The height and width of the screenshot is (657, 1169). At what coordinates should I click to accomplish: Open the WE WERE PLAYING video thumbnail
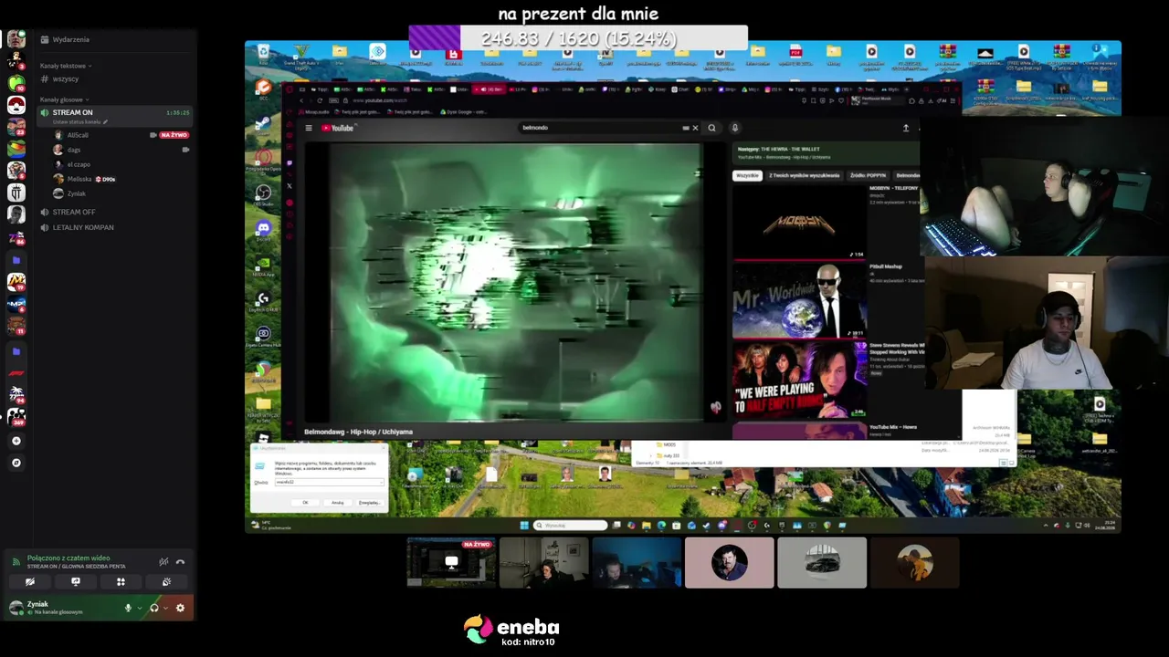[799, 381]
